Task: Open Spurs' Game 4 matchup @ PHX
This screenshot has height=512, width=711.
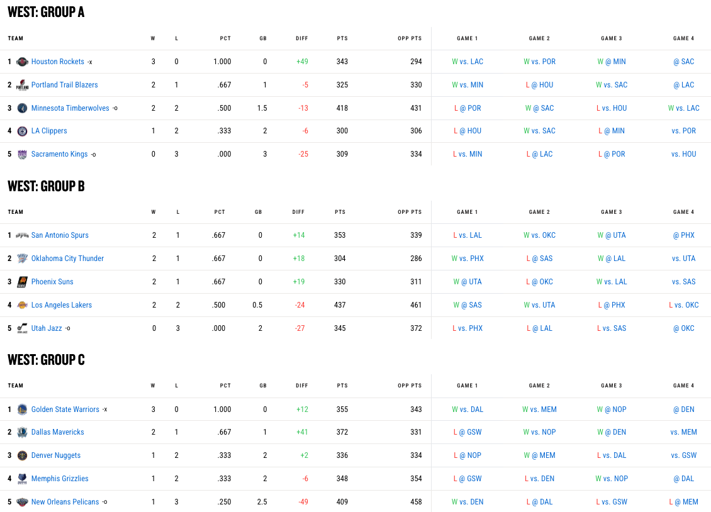Action: pos(683,235)
